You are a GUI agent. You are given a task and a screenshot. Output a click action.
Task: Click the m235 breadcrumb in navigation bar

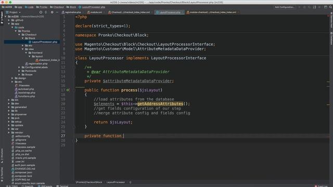pyautogui.click(x=7, y=7)
